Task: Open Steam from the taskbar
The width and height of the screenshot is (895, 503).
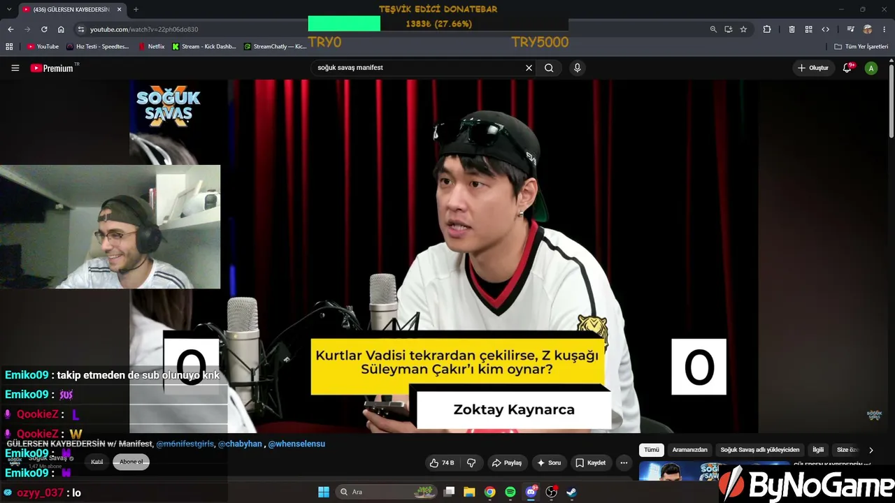Action: 571,492
